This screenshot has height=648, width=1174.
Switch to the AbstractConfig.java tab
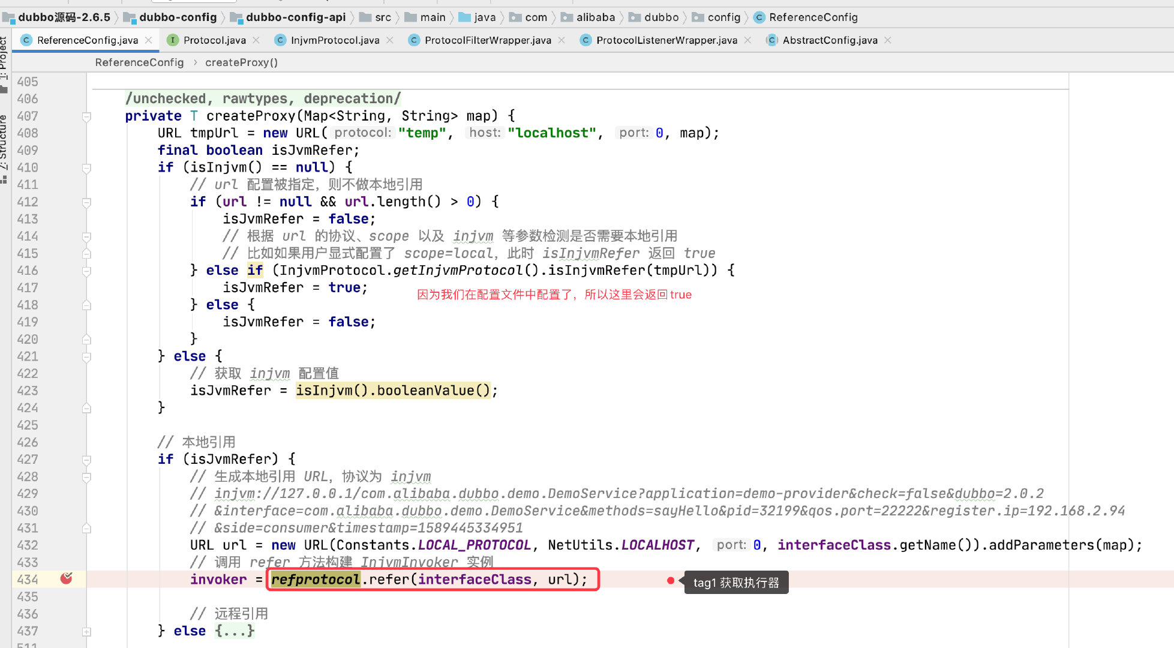830,40
